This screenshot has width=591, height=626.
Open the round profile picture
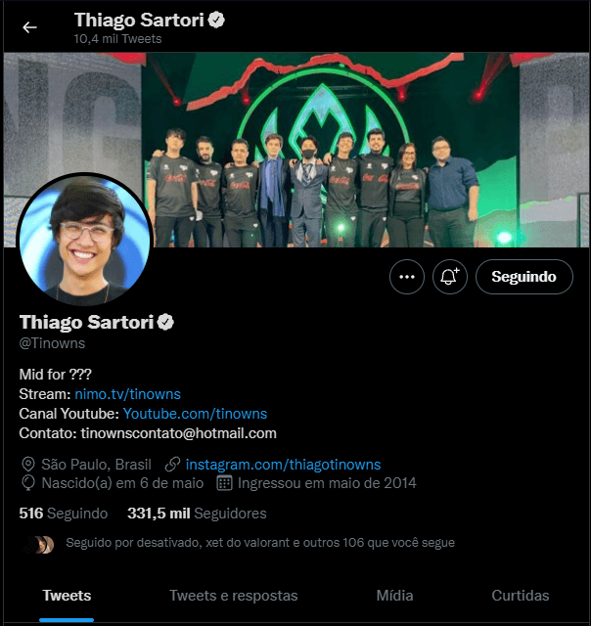[x=85, y=240]
